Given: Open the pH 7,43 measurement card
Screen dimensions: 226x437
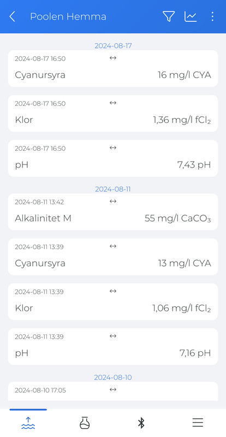Looking at the screenshot, I should [x=113, y=158].
